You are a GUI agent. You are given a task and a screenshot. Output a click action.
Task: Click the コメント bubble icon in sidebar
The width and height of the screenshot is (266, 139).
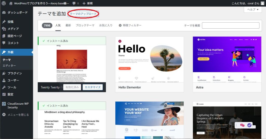click(x=4, y=43)
